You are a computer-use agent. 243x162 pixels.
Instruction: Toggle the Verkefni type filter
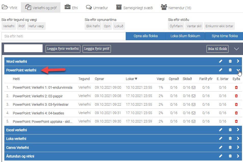(9, 26)
